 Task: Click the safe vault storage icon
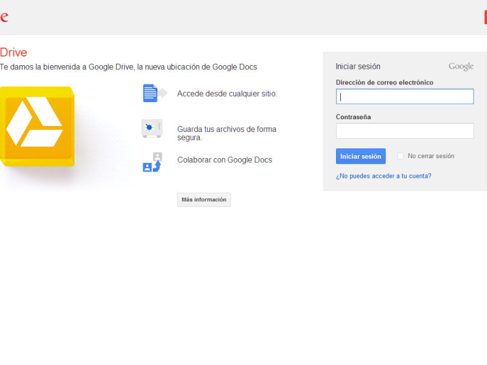pos(152,128)
